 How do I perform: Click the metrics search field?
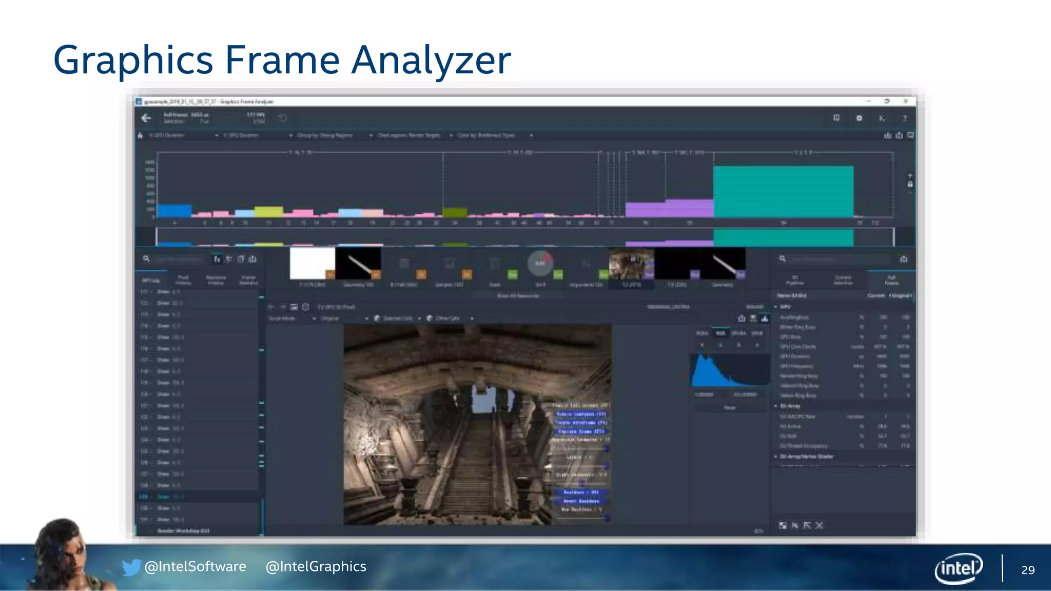tap(840, 260)
